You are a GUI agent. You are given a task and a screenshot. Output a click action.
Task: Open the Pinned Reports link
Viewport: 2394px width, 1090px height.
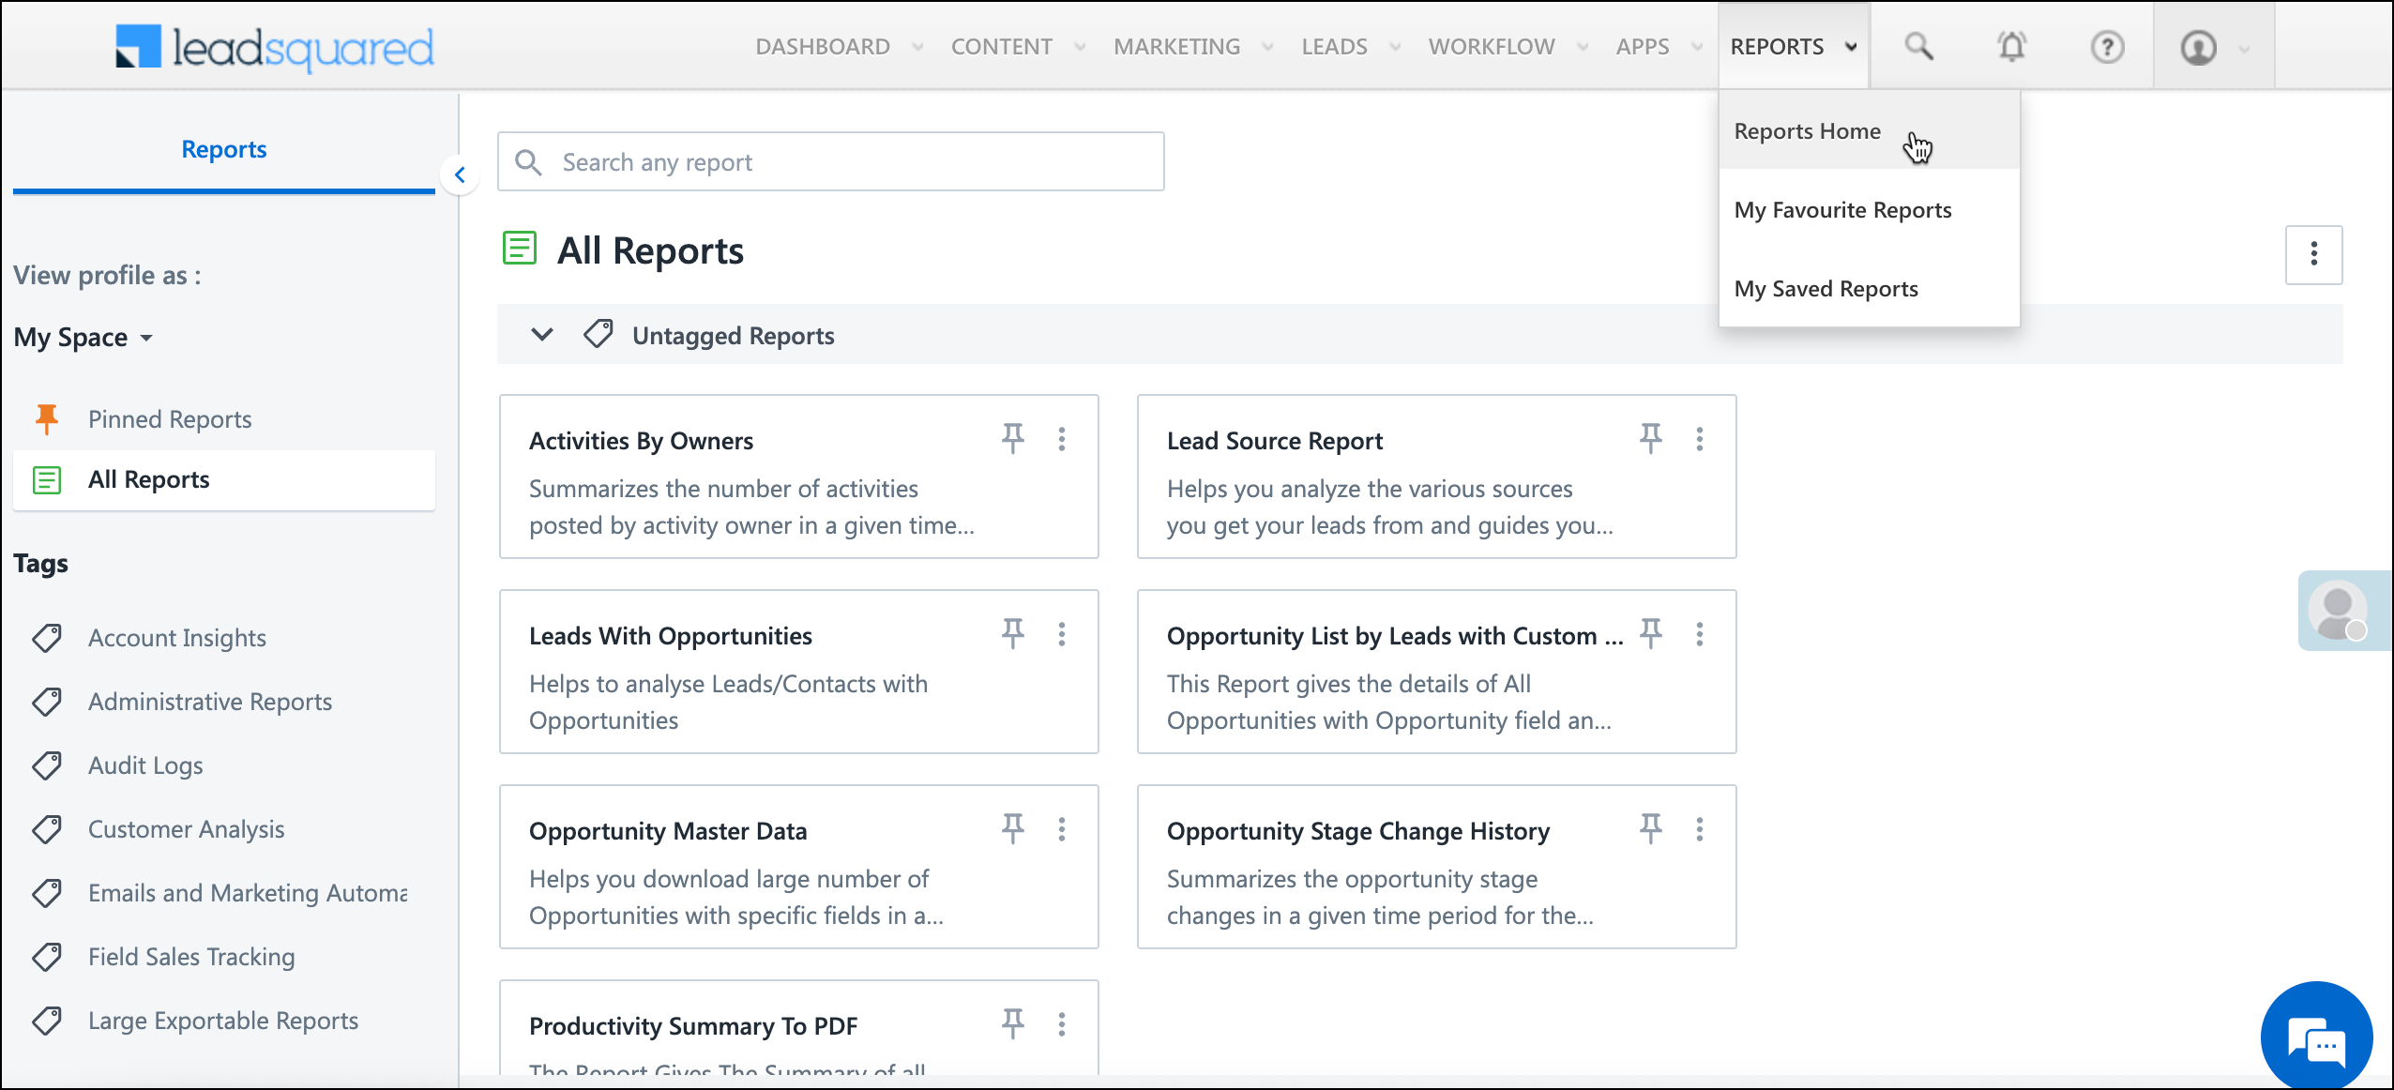(170, 419)
